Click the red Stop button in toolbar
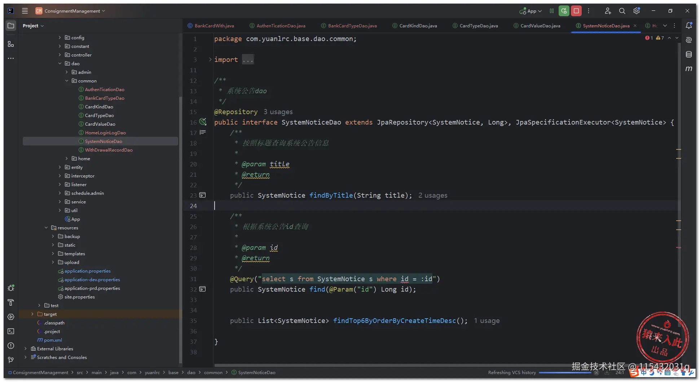This screenshot has height=382, width=700. [x=576, y=11]
